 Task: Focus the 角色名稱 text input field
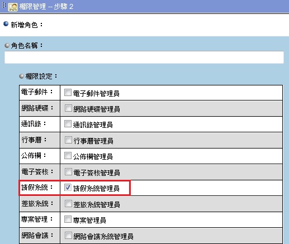click(x=144, y=58)
